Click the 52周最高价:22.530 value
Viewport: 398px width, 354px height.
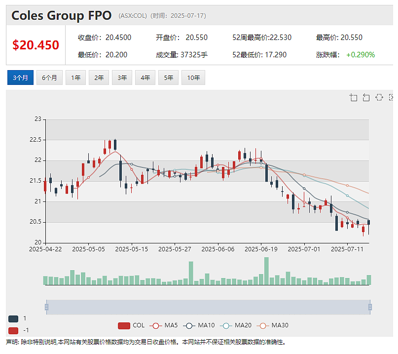[x=262, y=38]
